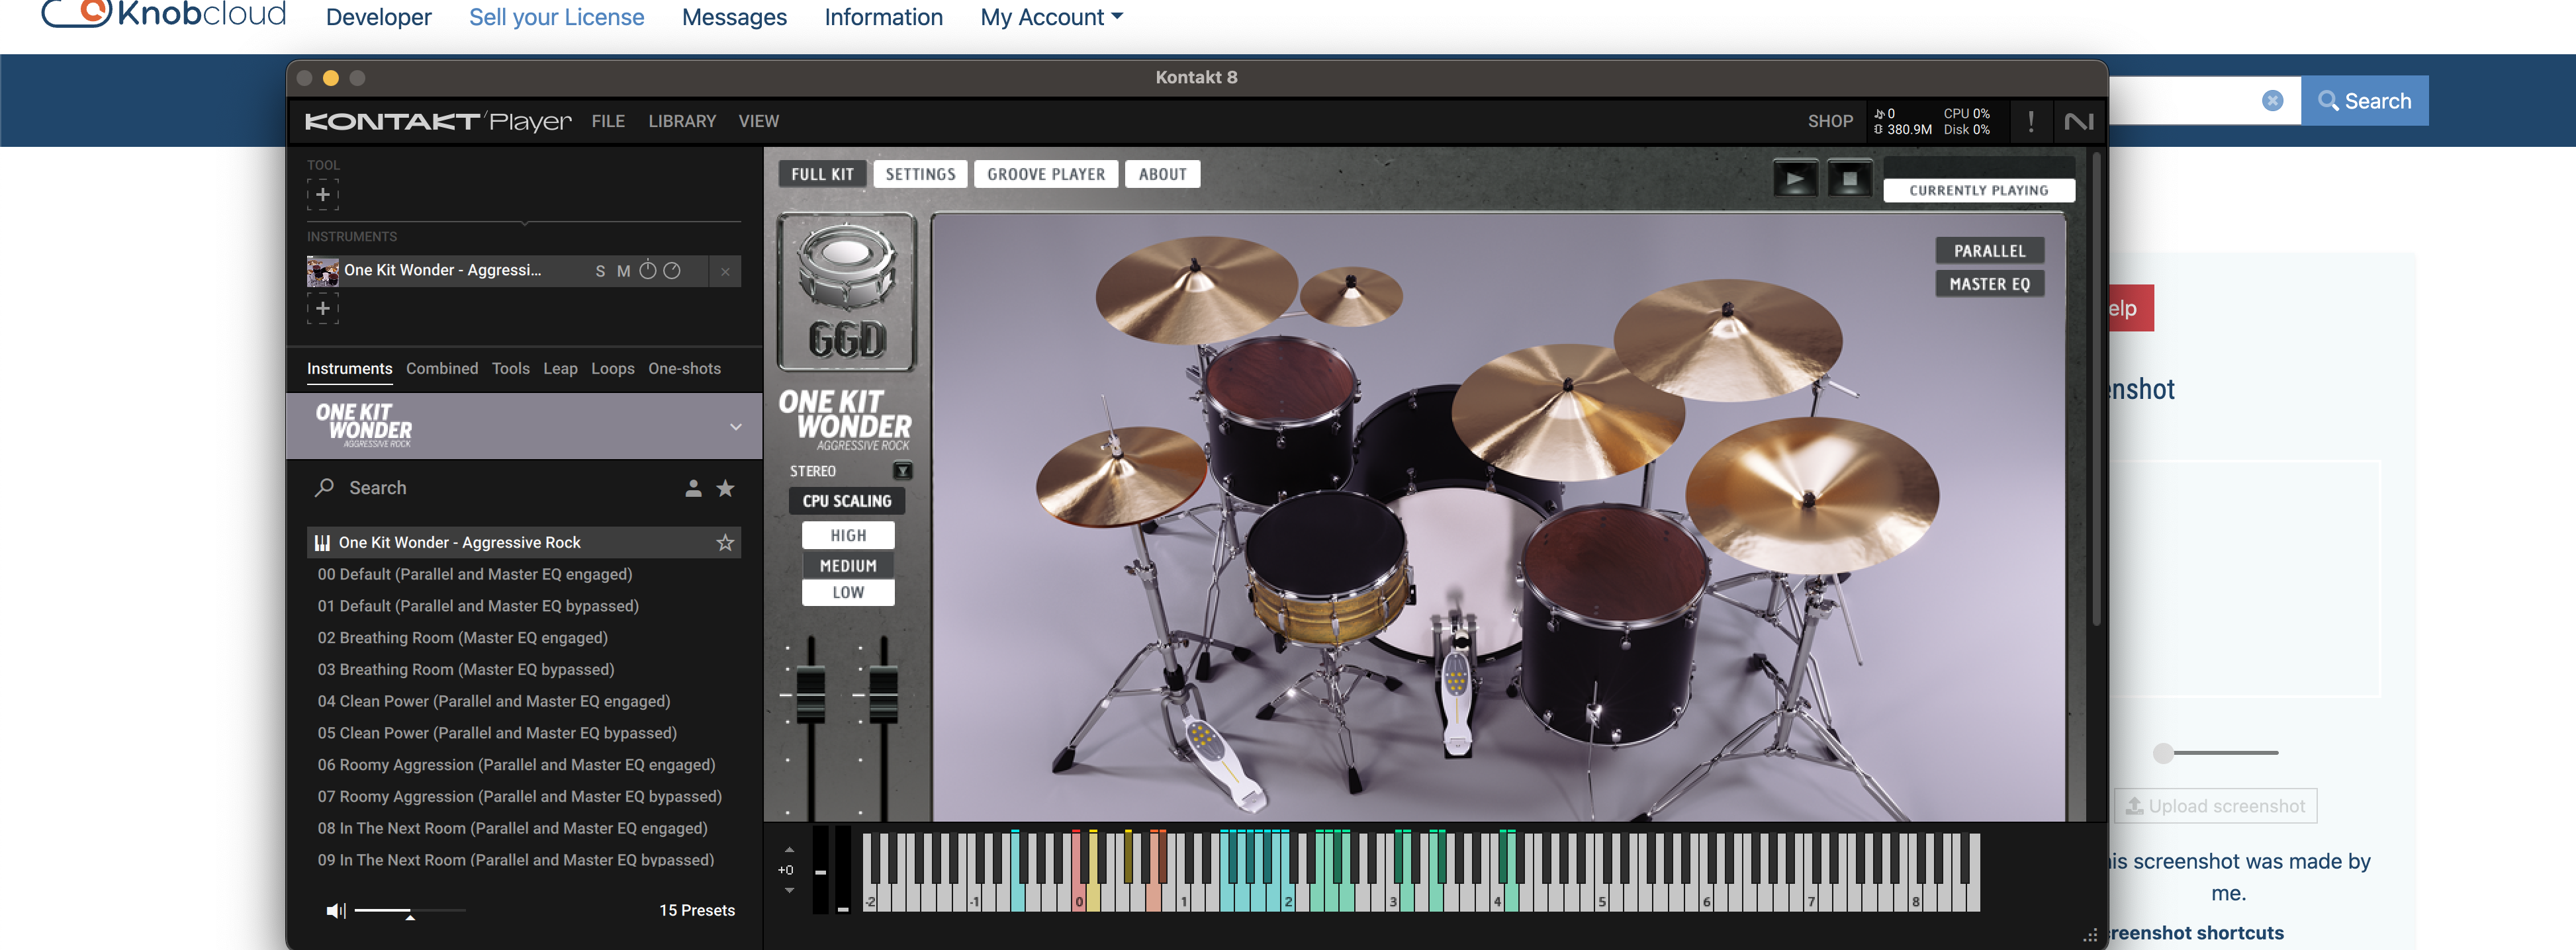Stop groove playback with the stop button
This screenshot has height=950, width=2576.
[x=1849, y=179]
